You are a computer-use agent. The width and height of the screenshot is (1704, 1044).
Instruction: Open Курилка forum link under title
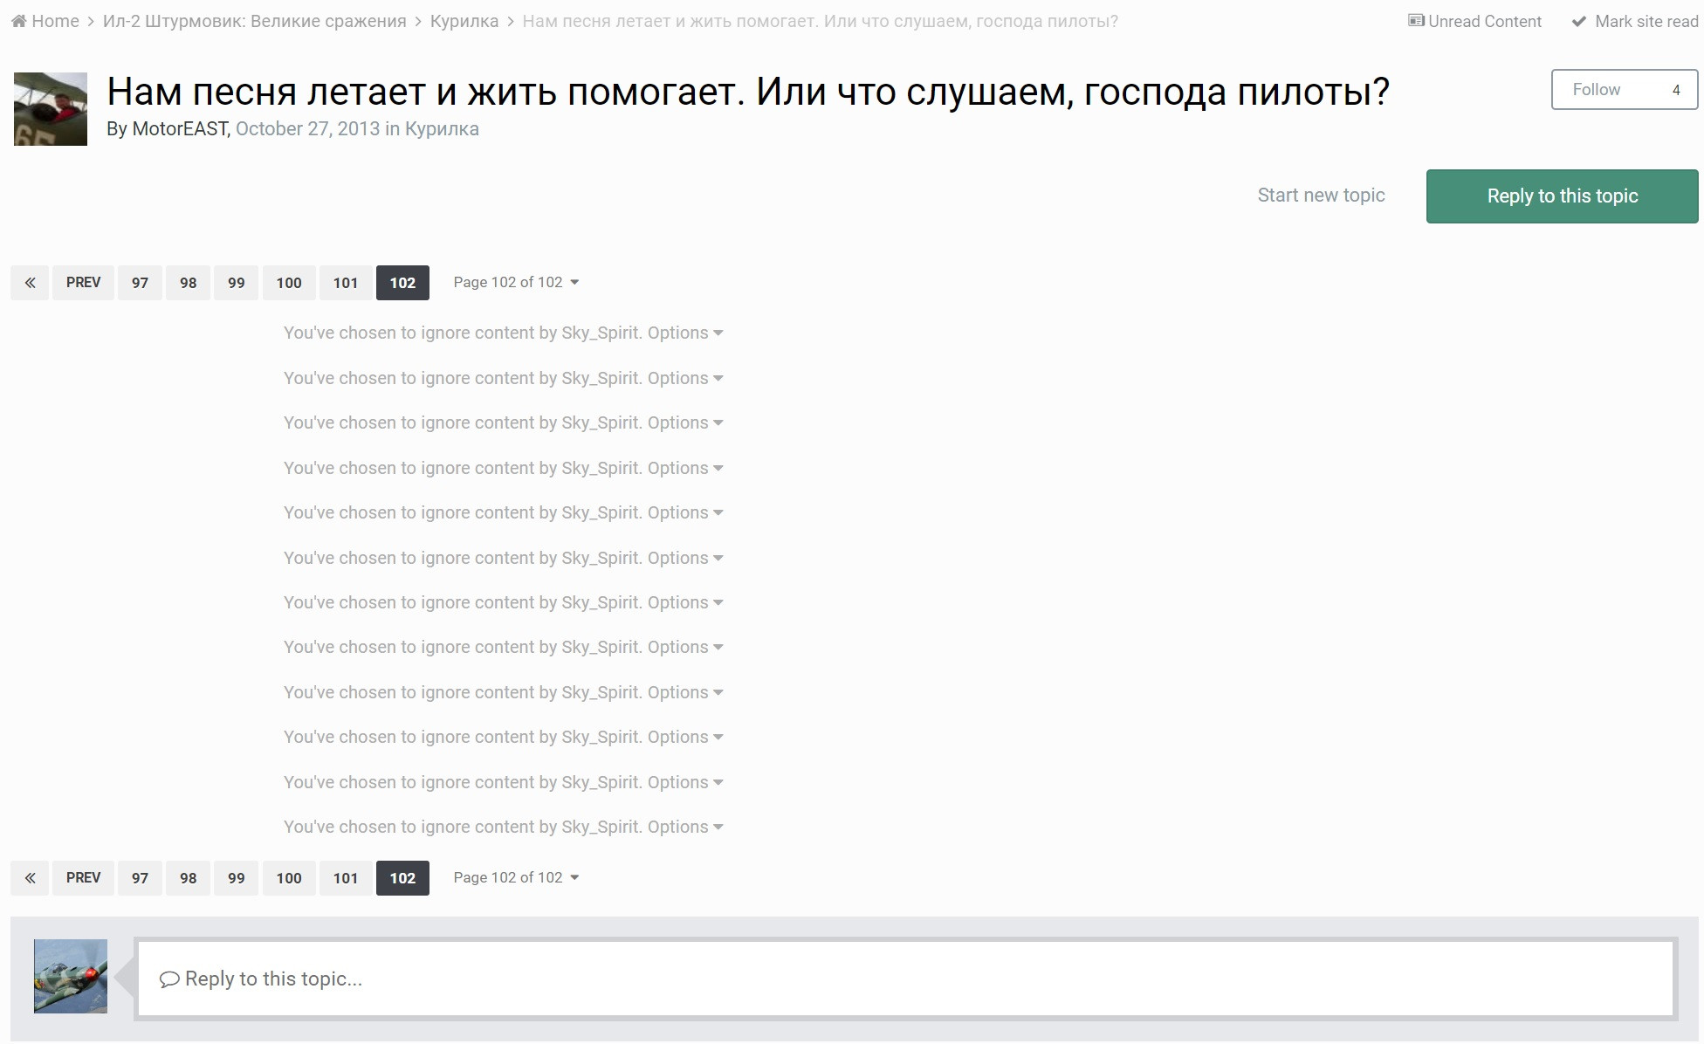[442, 129]
